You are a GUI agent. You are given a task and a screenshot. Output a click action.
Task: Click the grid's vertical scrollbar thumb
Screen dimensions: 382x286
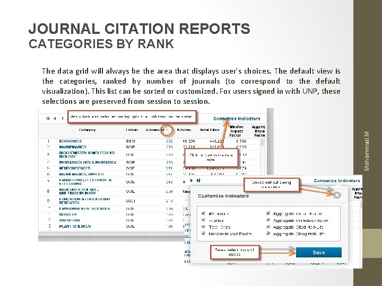click(x=263, y=142)
